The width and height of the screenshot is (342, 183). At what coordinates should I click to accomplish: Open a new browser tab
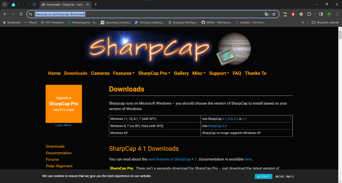(x=96, y=5)
